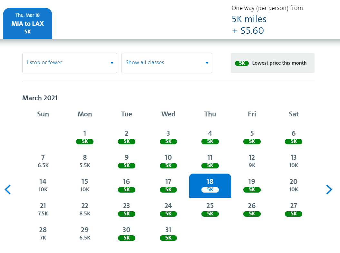340x253 pixels.
Task: Select March 13 priced at 10K
Action: (294, 161)
